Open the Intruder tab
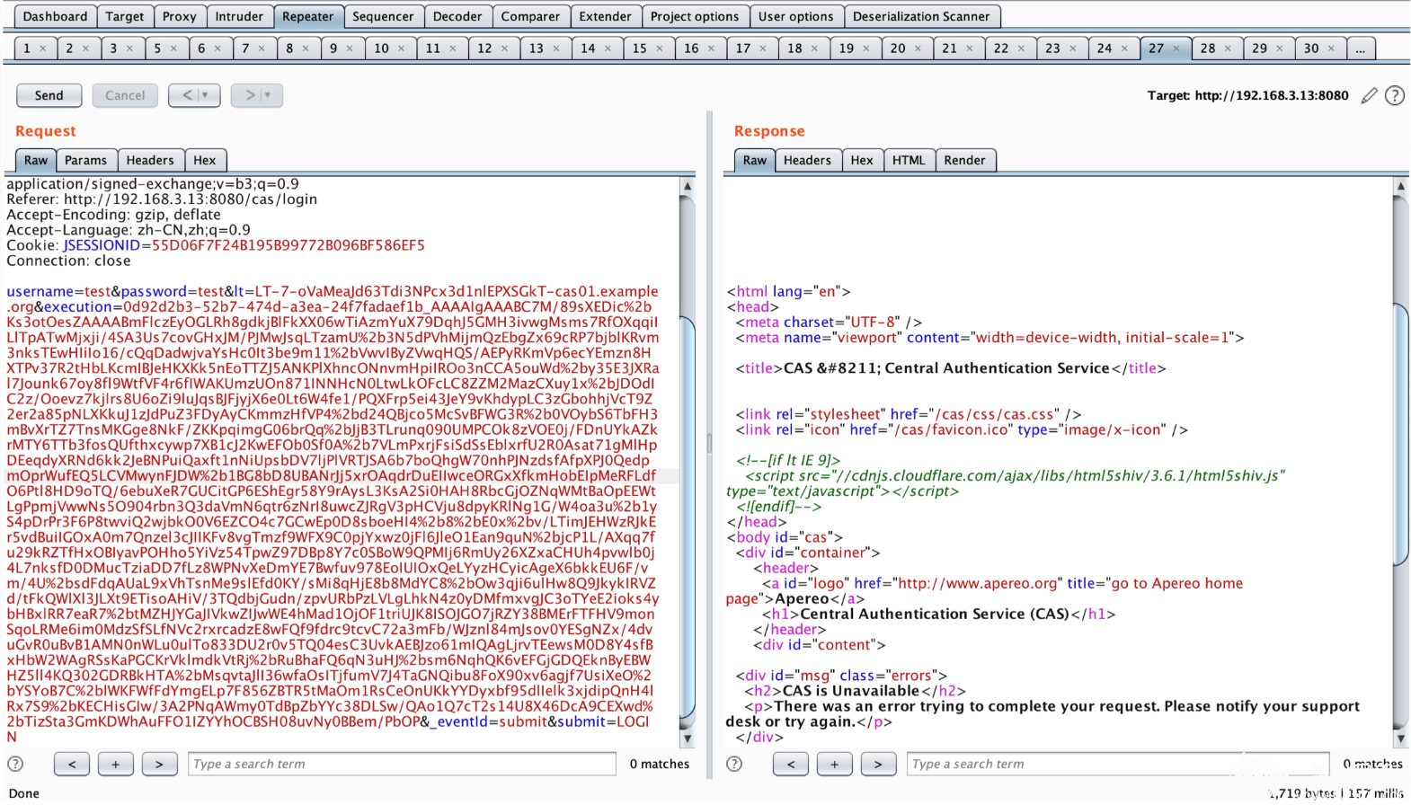1411x805 pixels. [239, 16]
